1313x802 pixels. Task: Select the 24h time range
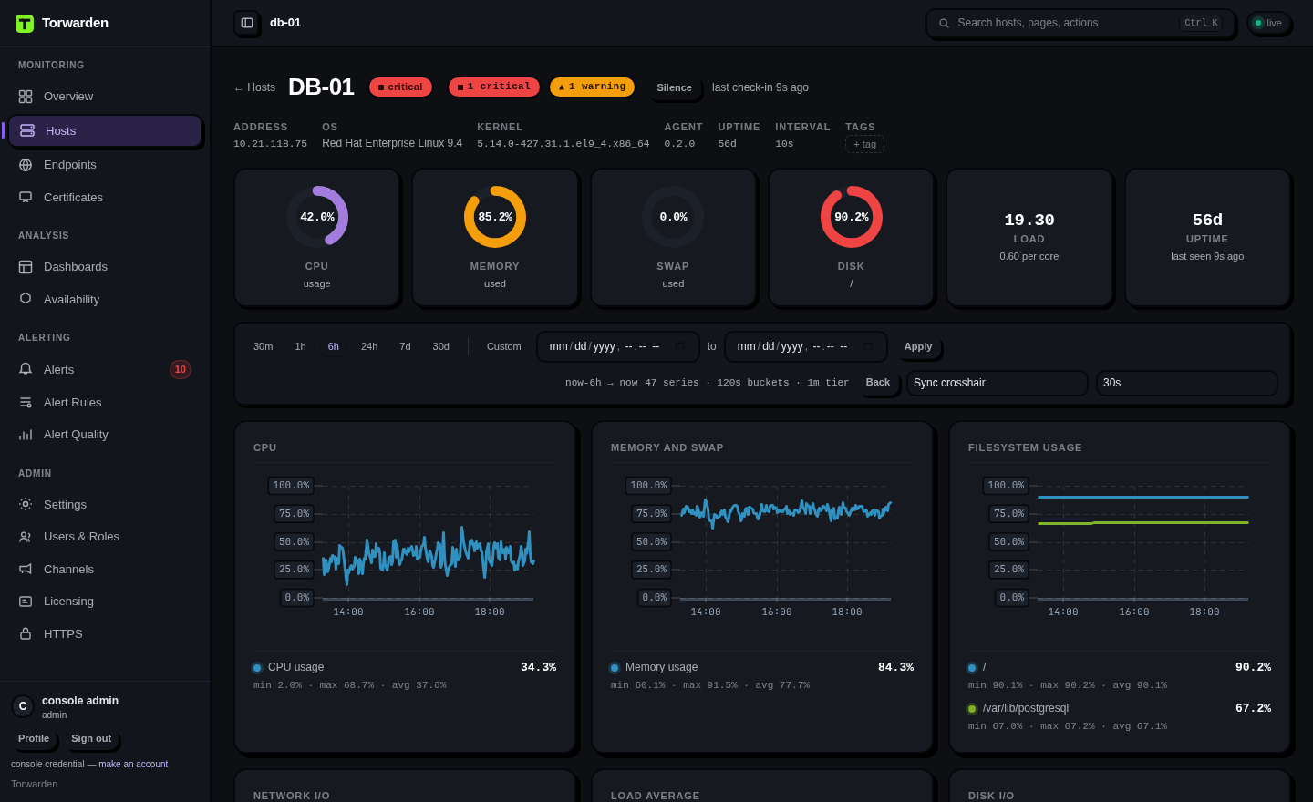coord(369,346)
